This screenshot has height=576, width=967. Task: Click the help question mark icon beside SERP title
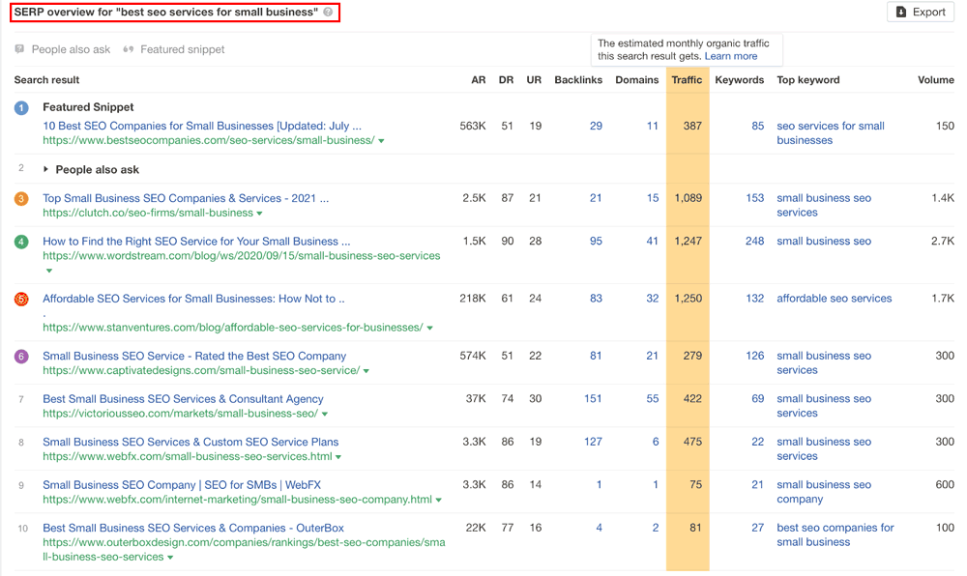328,13
